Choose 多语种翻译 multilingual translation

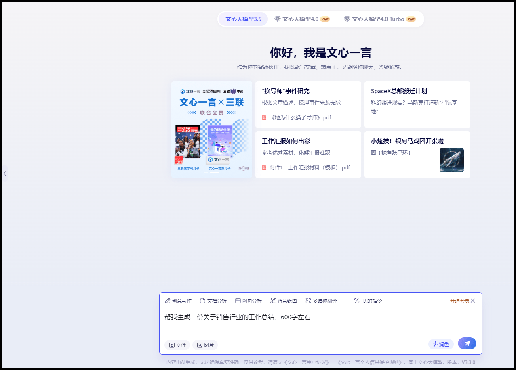pyautogui.click(x=321, y=301)
